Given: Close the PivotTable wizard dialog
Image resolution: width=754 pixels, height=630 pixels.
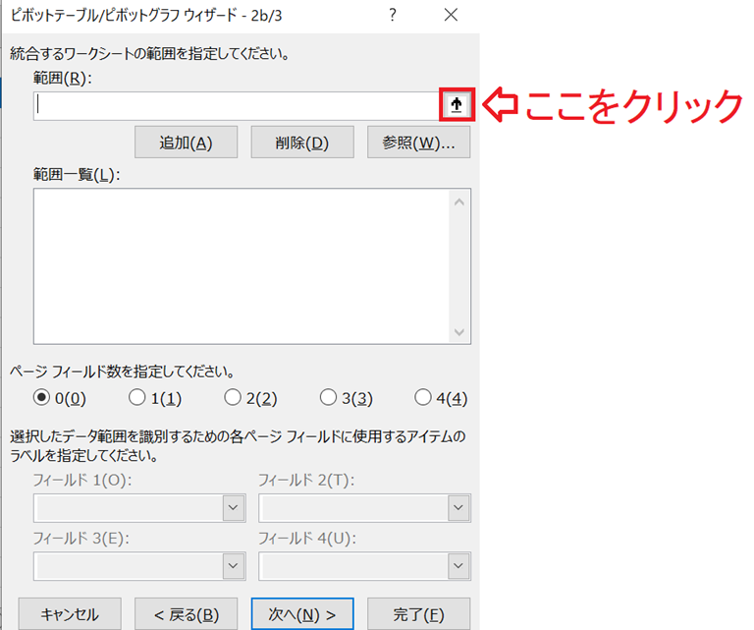Looking at the screenshot, I should [x=451, y=15].
